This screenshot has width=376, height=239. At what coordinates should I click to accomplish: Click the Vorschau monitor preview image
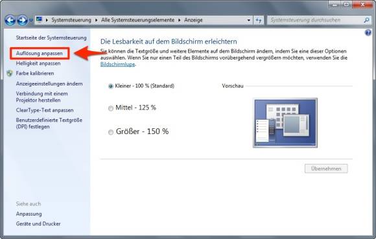pos(285,122)
